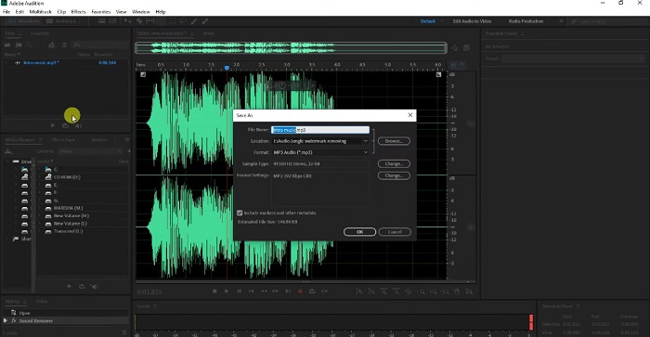Viewport: 650px width, 337px height.
Task: Select Mixer tab in editor panel
Action: point(209,33)
